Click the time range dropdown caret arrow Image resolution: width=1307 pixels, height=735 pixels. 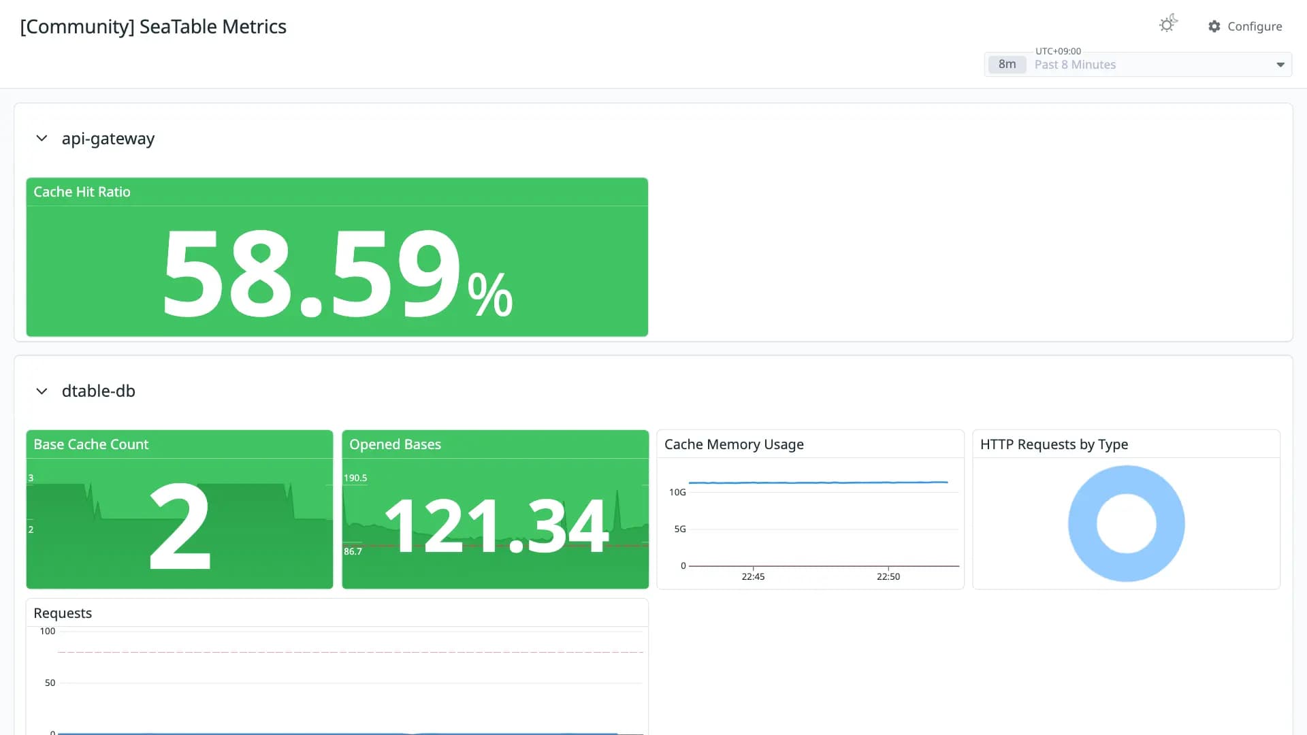pos(1280,65)
